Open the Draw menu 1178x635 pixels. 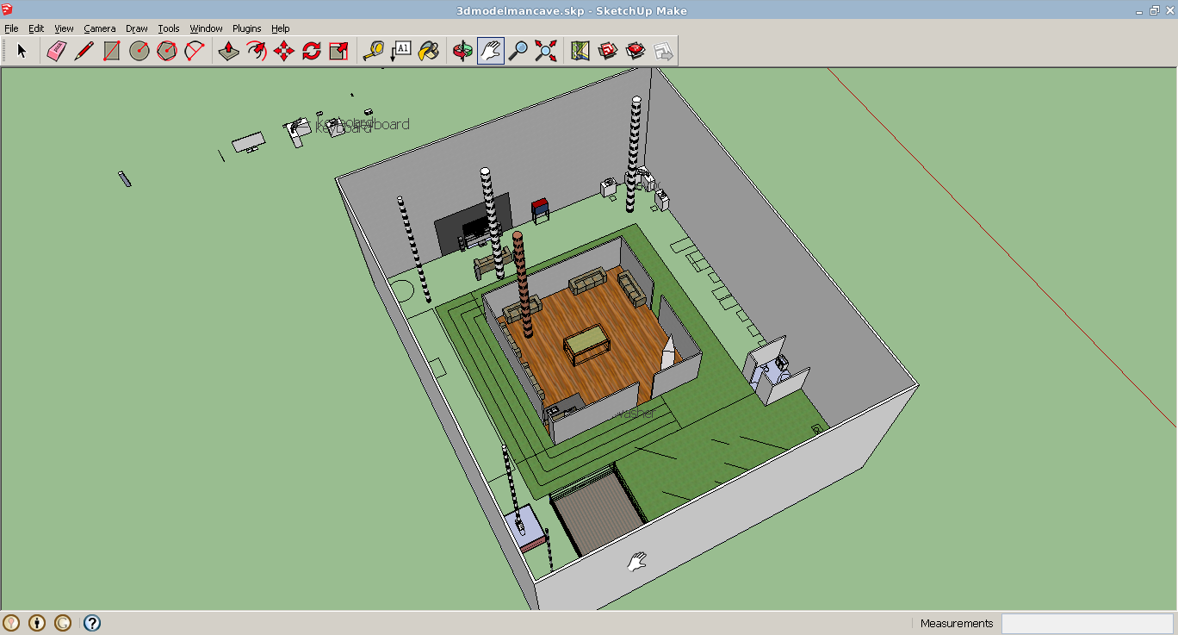[x=137, y=28]
